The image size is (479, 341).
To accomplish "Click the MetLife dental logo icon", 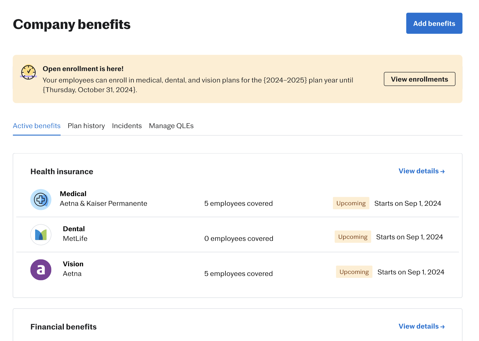I will tap(41, 235).
